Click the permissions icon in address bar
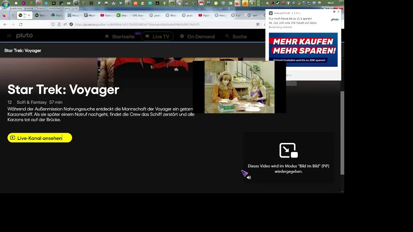This screenshot has height=232, width=413. tap(65, 24)
